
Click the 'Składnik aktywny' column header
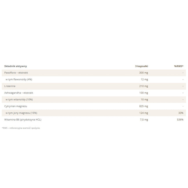pyautogui.click(x=15, y=66)
